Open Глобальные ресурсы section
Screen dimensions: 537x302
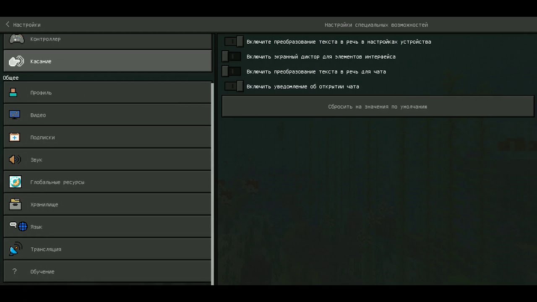(107, 182)
